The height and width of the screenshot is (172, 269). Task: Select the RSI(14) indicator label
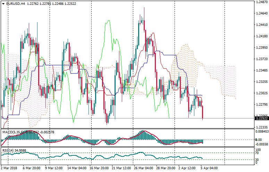[x=8, y=150]
